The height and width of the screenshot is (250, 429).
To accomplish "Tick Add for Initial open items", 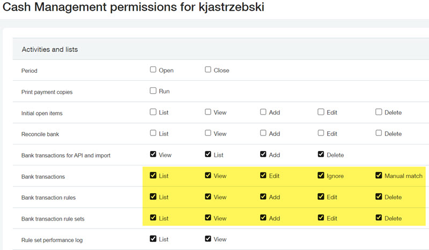I will pos(263,112).
